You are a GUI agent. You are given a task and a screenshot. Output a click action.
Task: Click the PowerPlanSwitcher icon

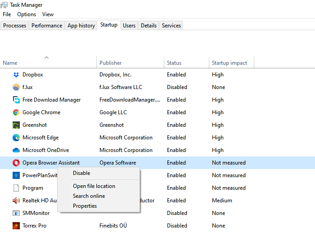[16, 175]
